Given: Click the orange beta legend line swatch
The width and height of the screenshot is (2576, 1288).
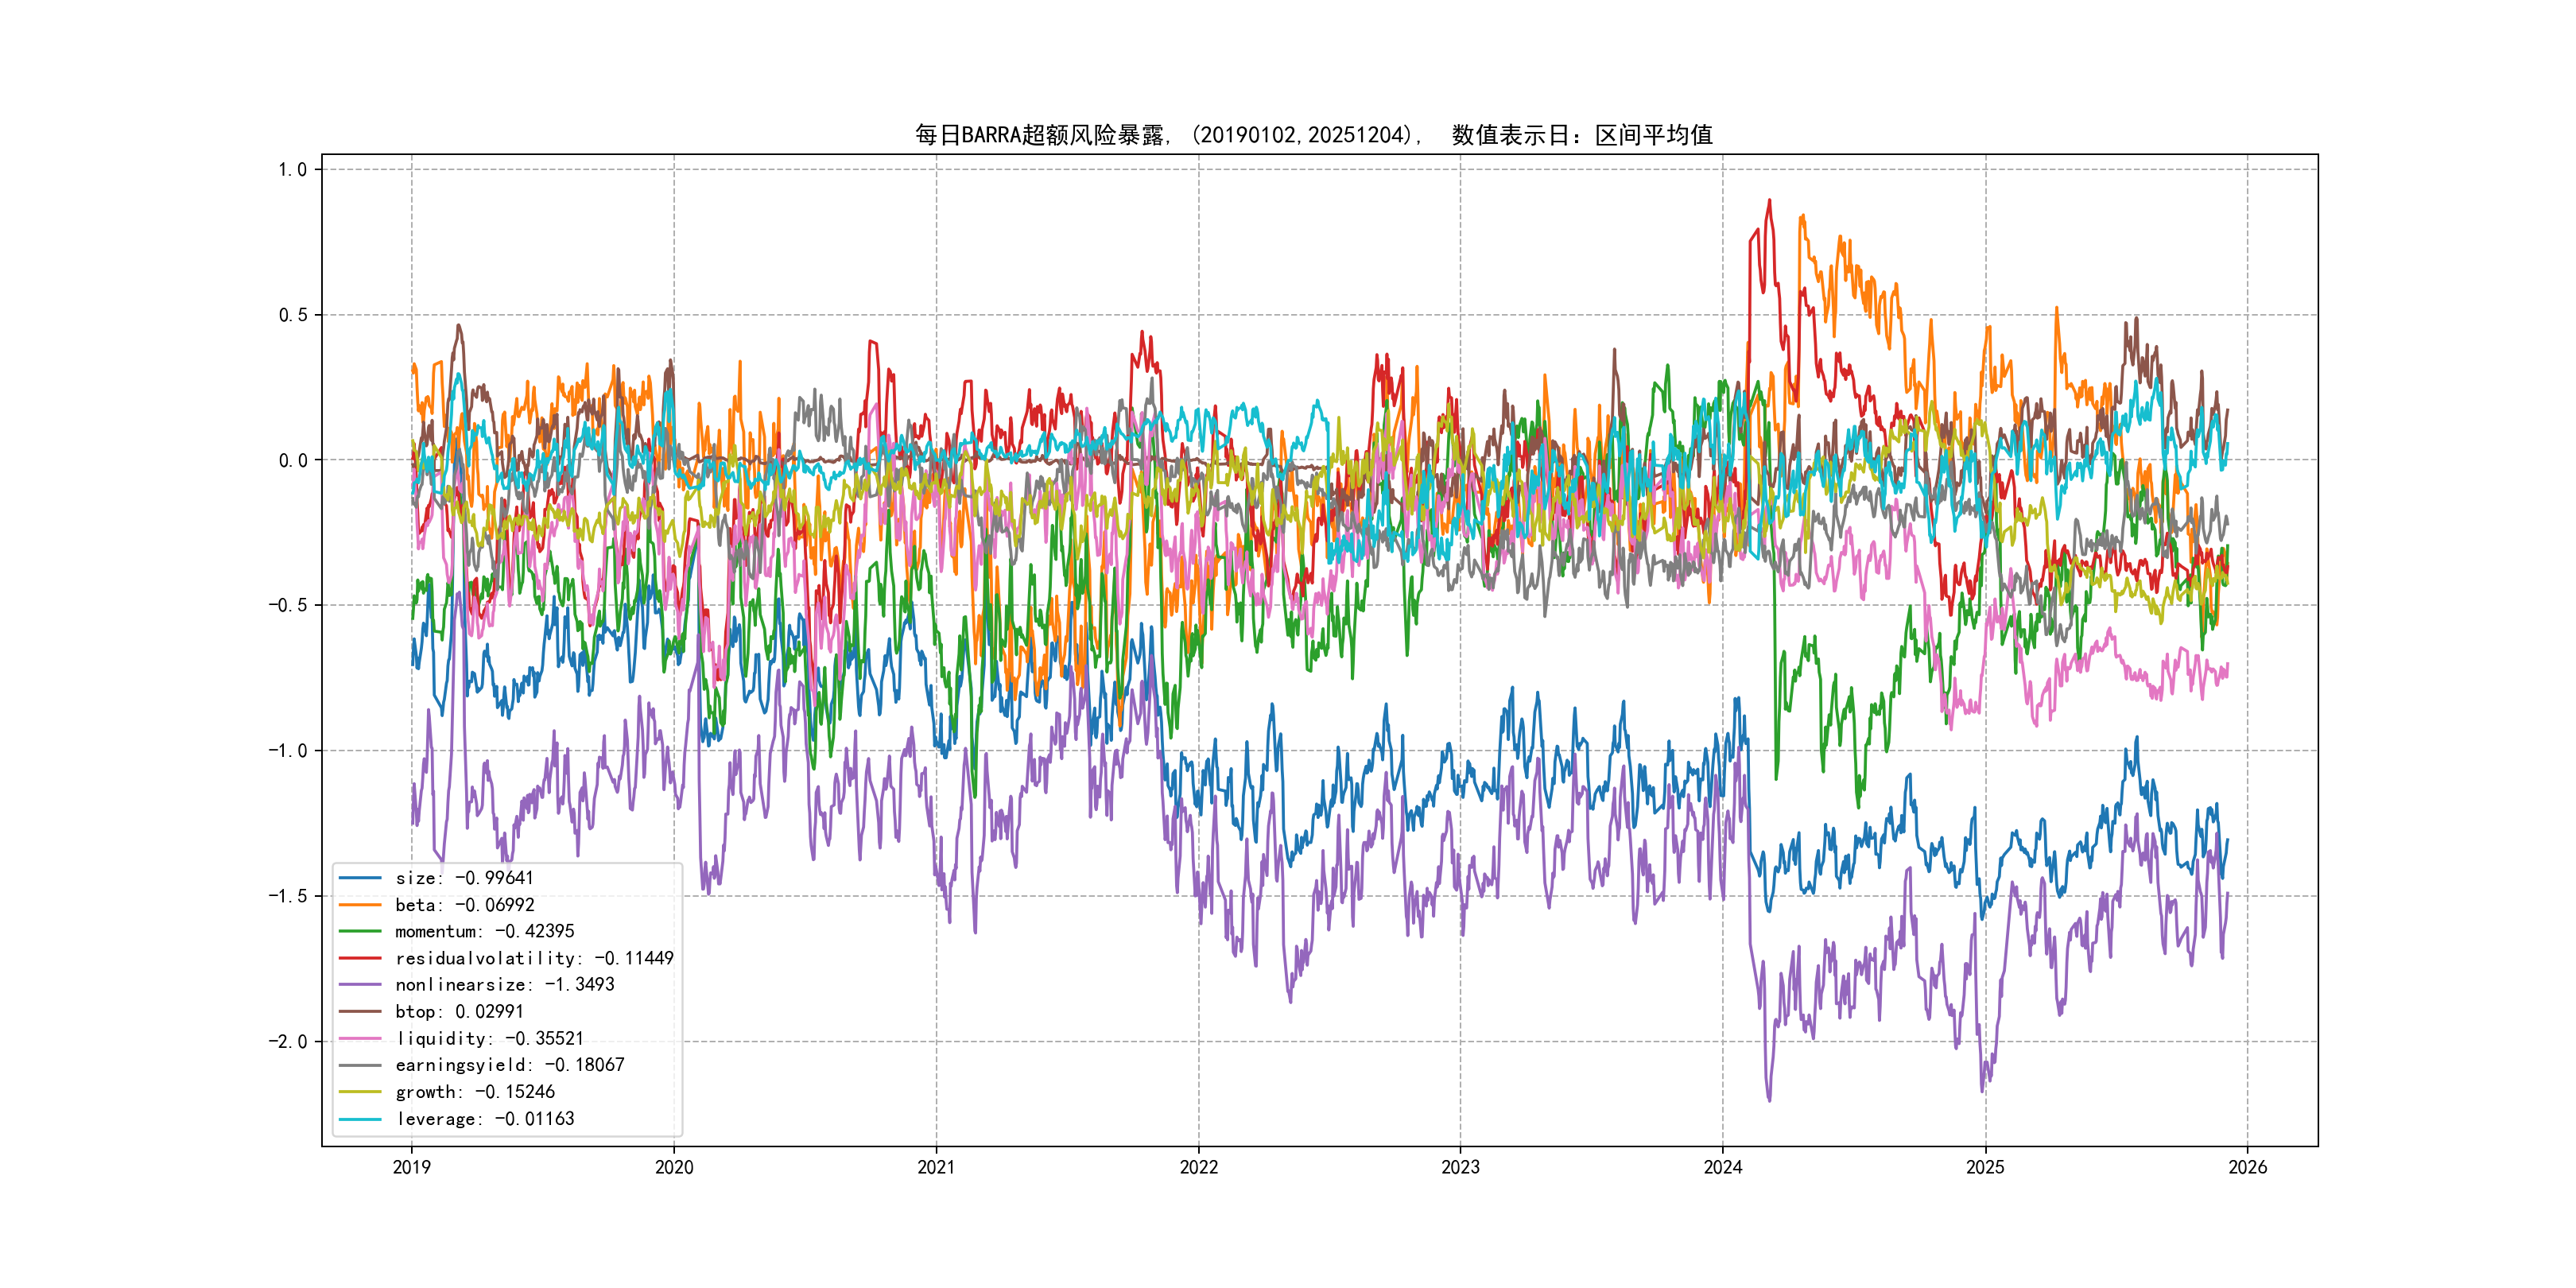Looking at the screenshot, I should click(x=360, y=905).
